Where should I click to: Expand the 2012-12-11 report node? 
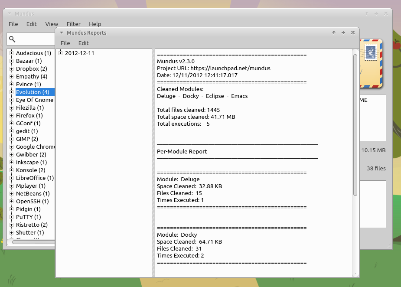pyautogui.click(x=60, y=53)
